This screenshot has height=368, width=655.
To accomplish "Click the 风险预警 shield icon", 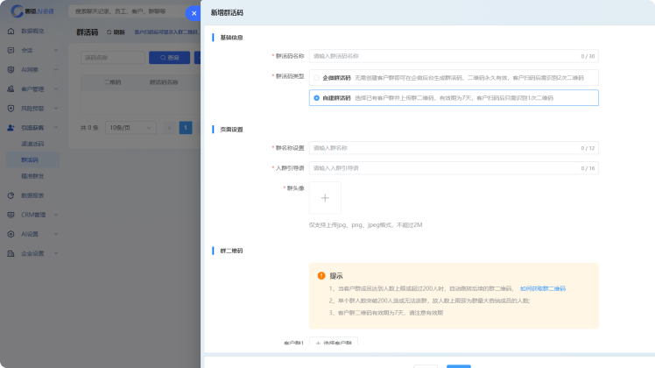I will [11, 108].
